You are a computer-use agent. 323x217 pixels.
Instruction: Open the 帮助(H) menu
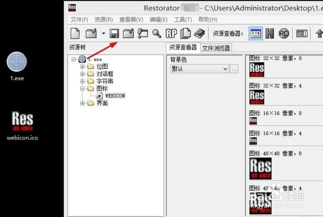coord(208,19)
